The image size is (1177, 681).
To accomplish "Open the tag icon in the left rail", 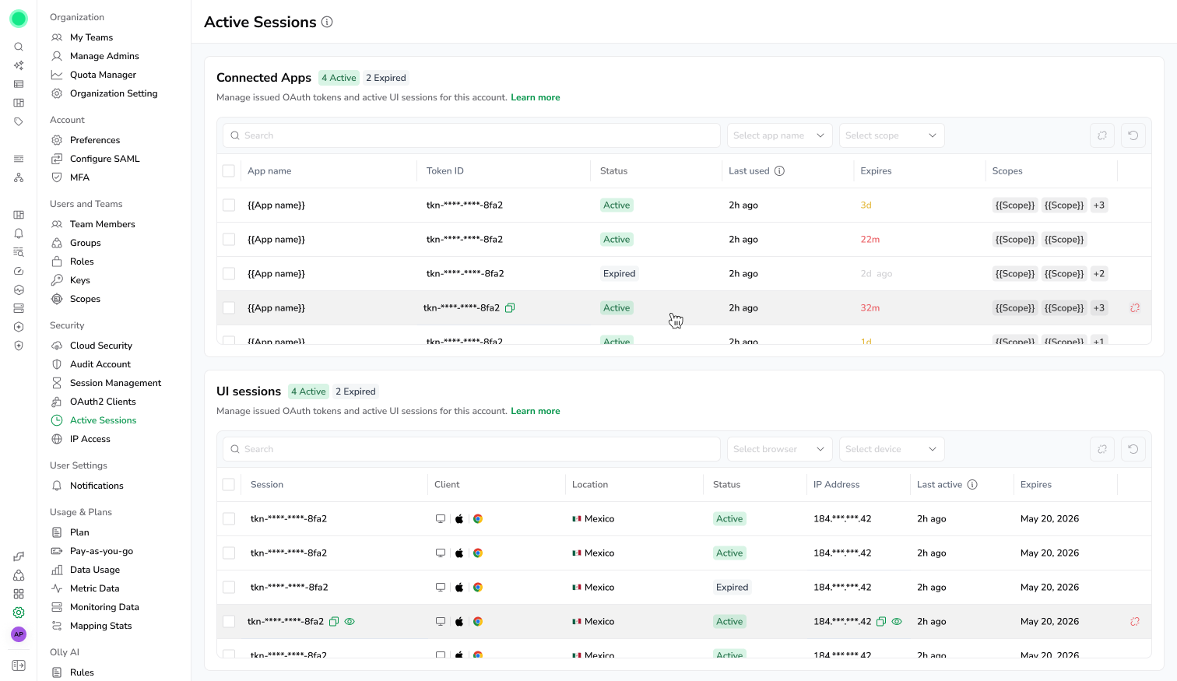I will click(19, 121).
